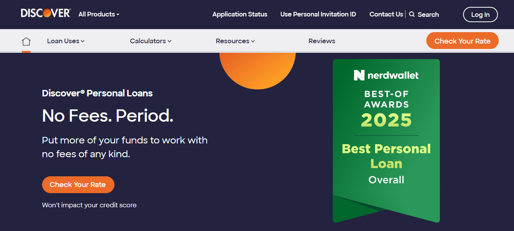The width and height of the screenshot is (514, 231).
Task: Select the Reviews navigation item
Action: coord(321,41)
